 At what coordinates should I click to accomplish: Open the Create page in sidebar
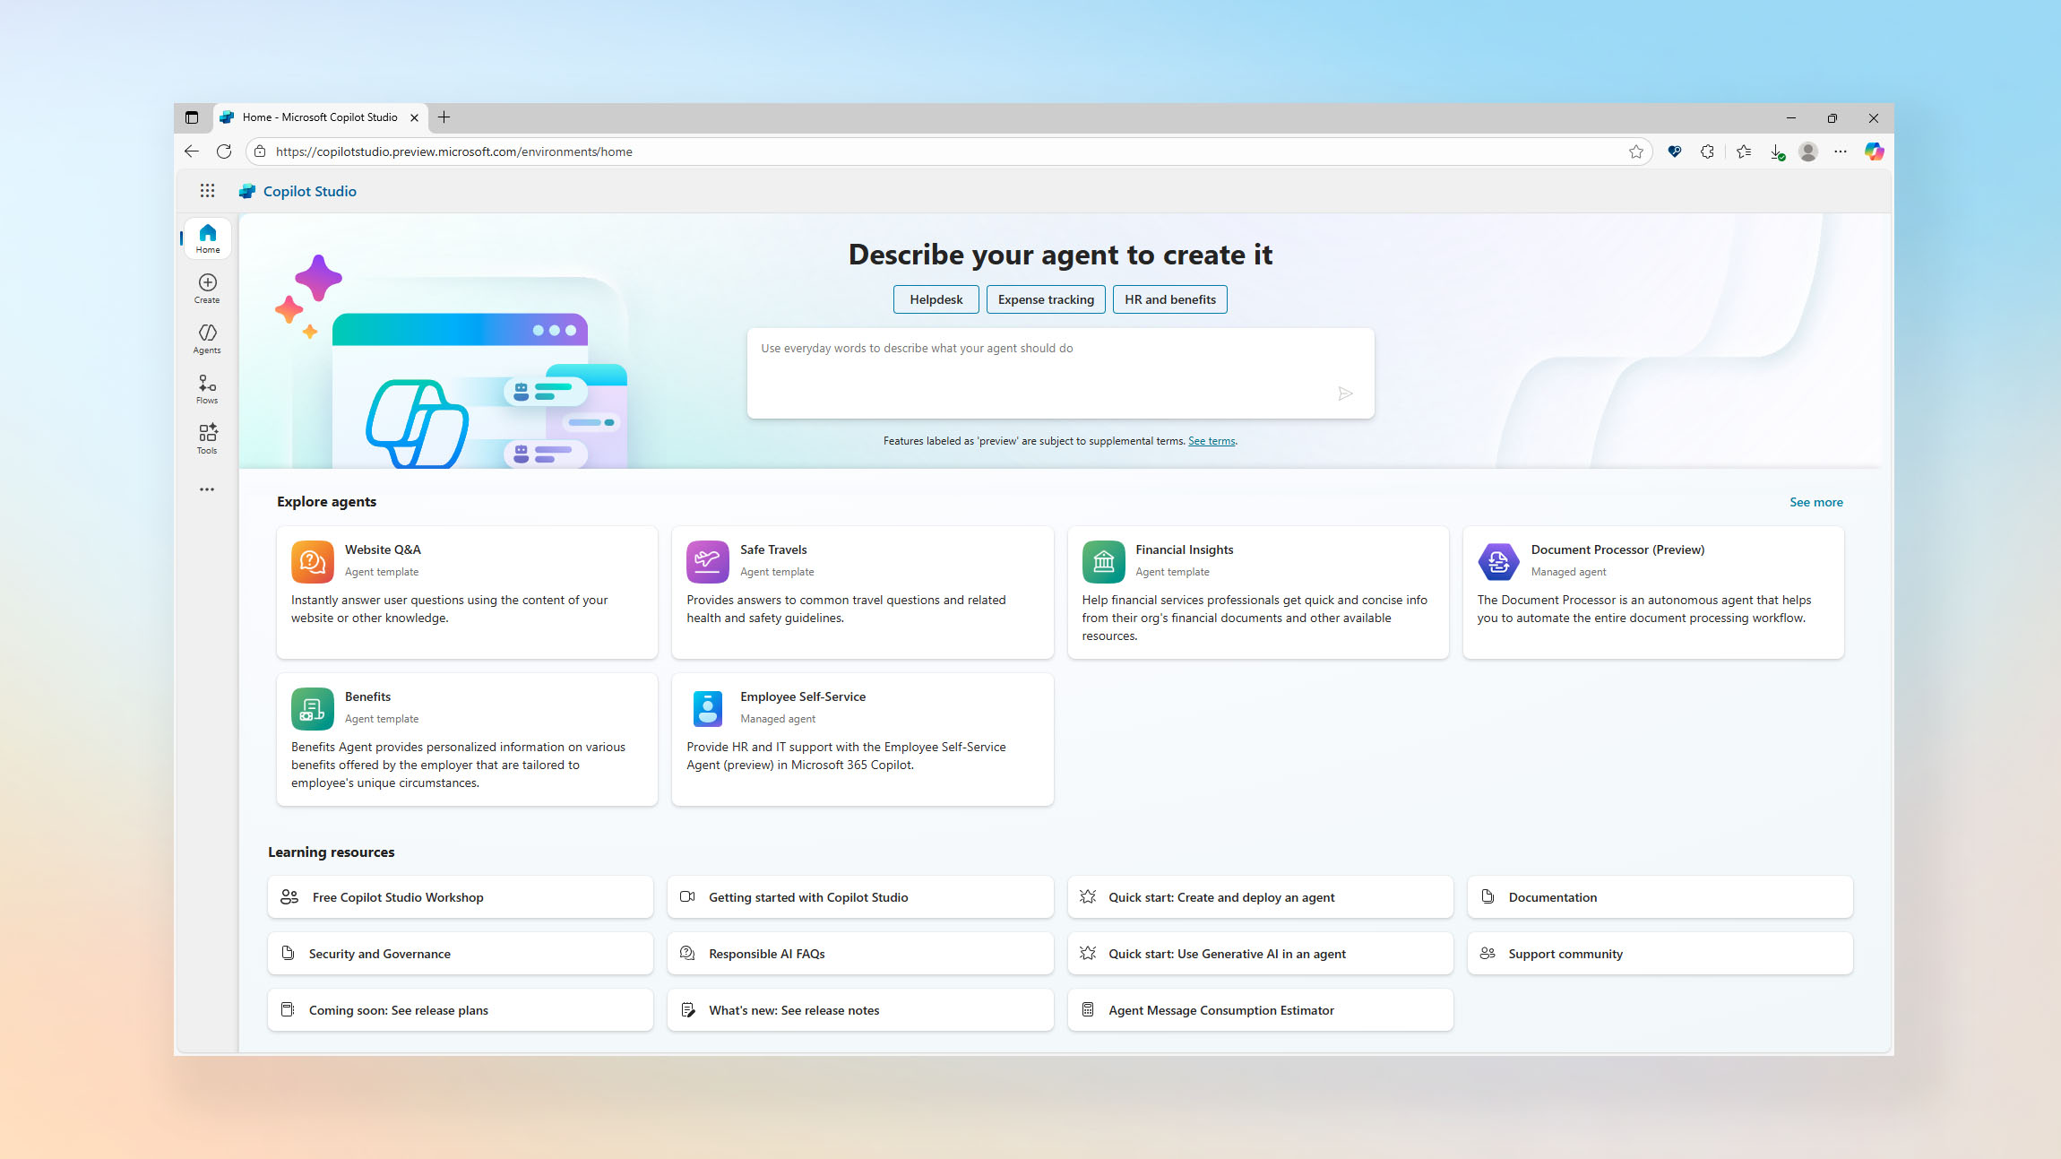tap(207, 289)
